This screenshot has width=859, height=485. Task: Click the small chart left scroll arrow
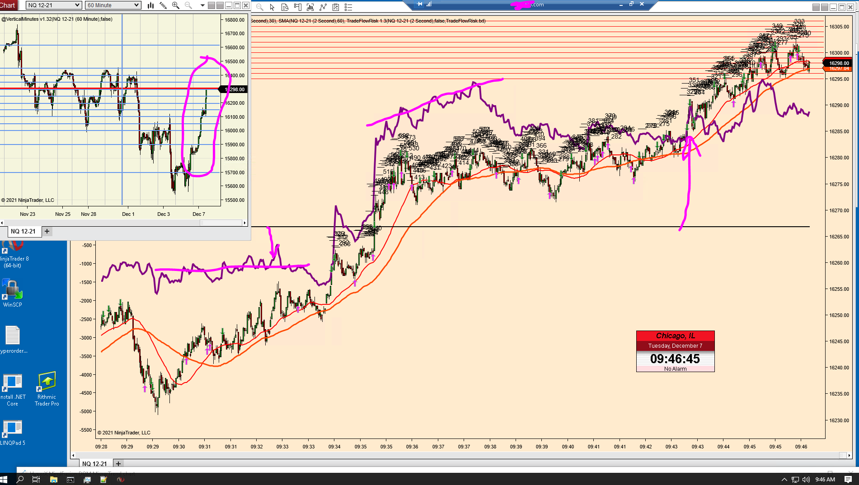2,223
